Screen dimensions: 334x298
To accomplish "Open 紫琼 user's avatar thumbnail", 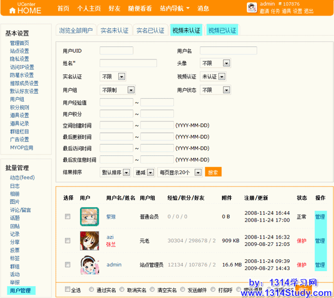I will (89, 216).
